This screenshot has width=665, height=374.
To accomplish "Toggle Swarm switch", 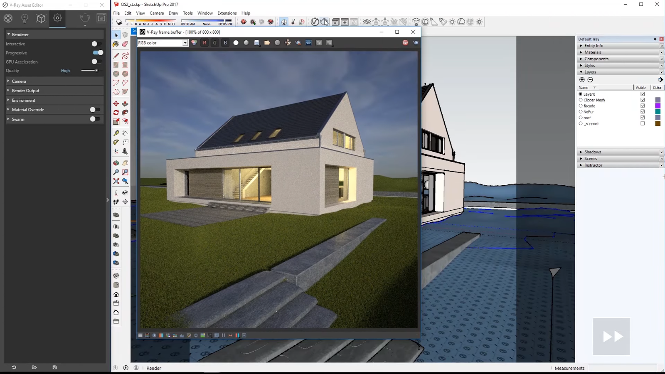I will point(95,119).
